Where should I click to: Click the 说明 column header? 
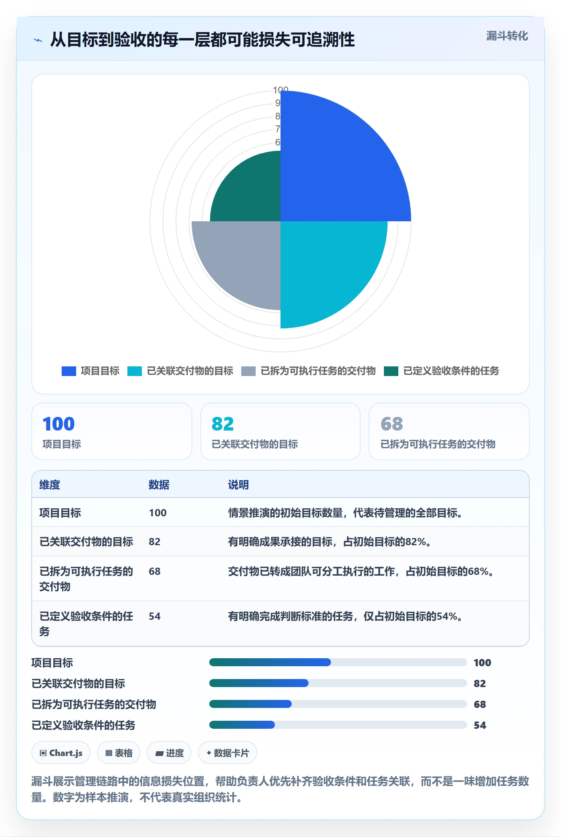coord(238,485)
